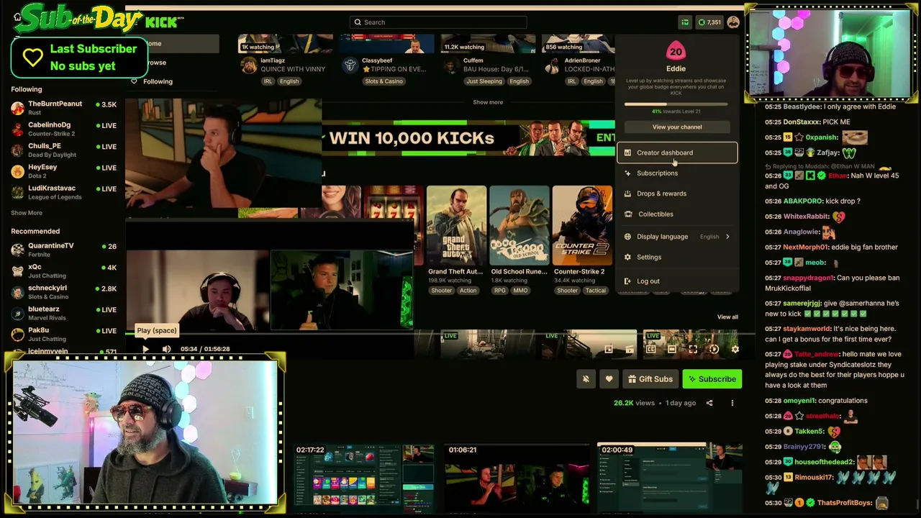Toggle notifications with the bell icon
This screenshot has height=518, width=921.
586,379
